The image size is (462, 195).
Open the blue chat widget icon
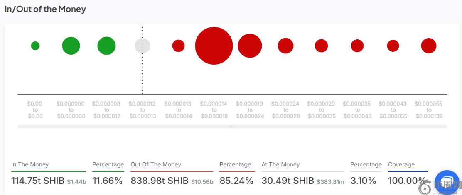(446, 182)
